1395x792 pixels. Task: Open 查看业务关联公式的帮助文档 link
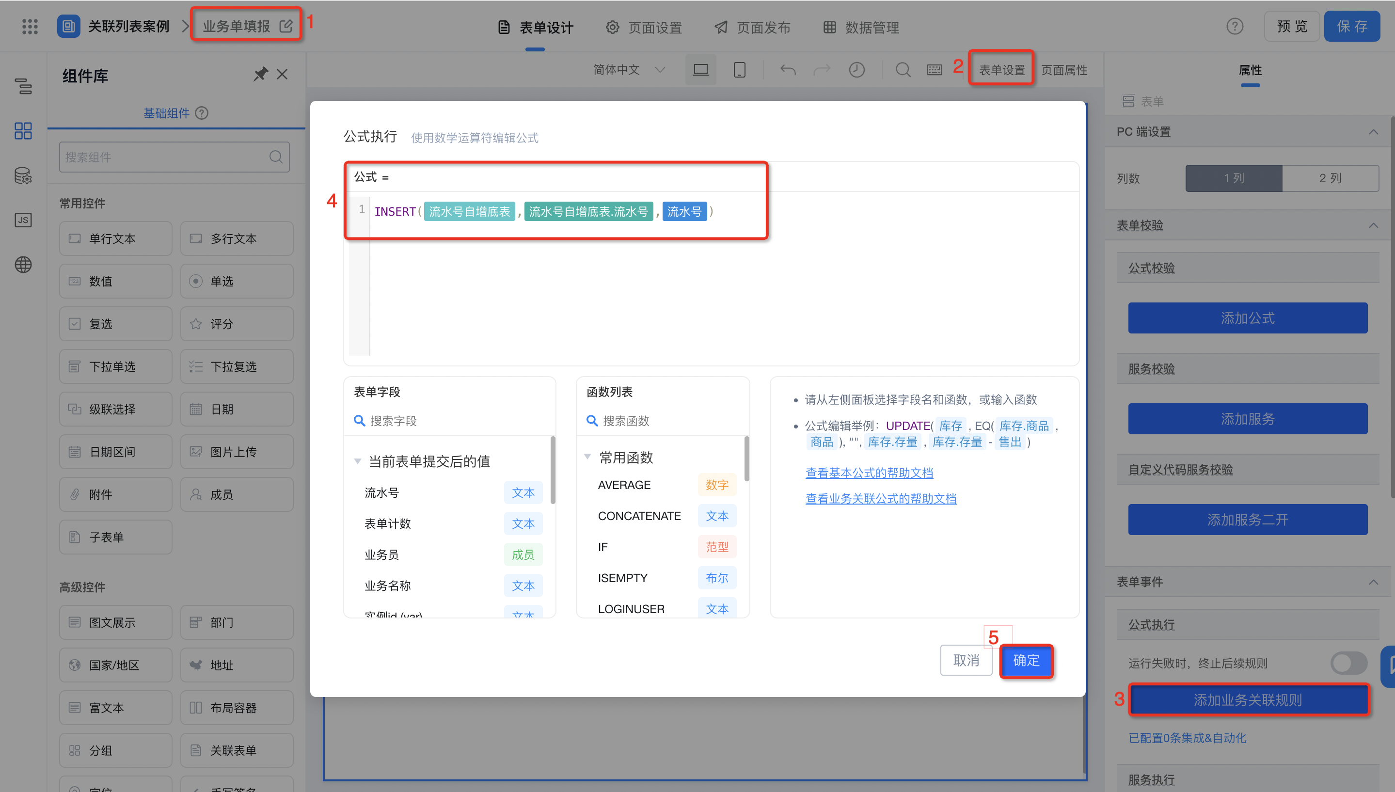coord(881,498)
